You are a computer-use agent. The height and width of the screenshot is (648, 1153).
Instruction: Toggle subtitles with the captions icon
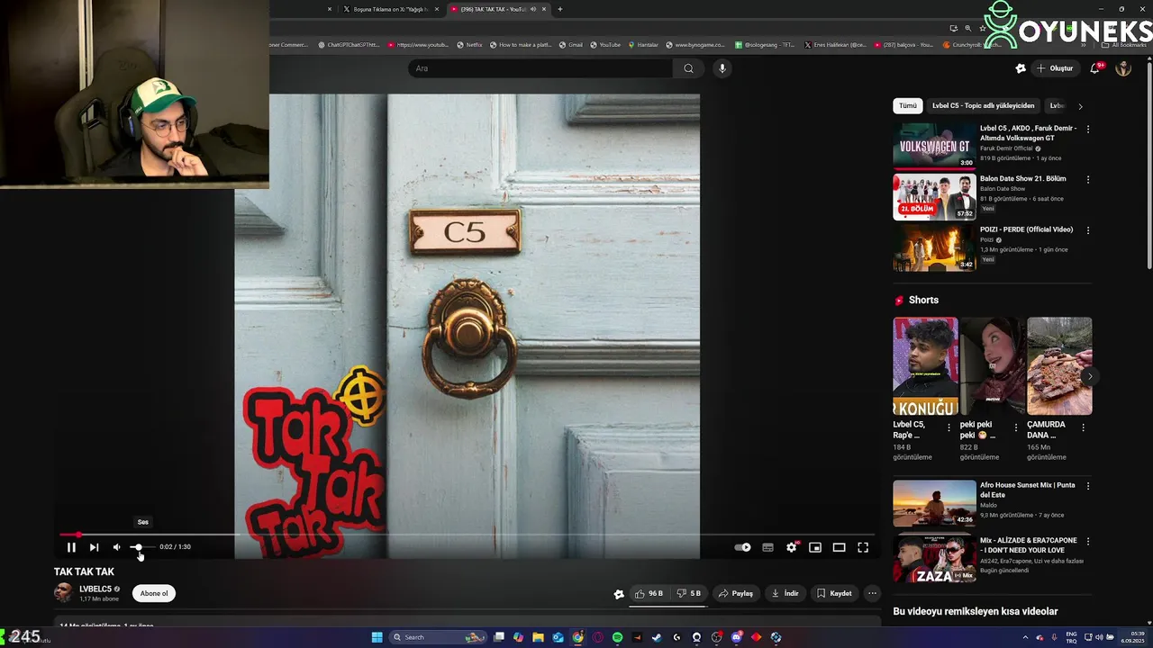(x=767, y=547)
